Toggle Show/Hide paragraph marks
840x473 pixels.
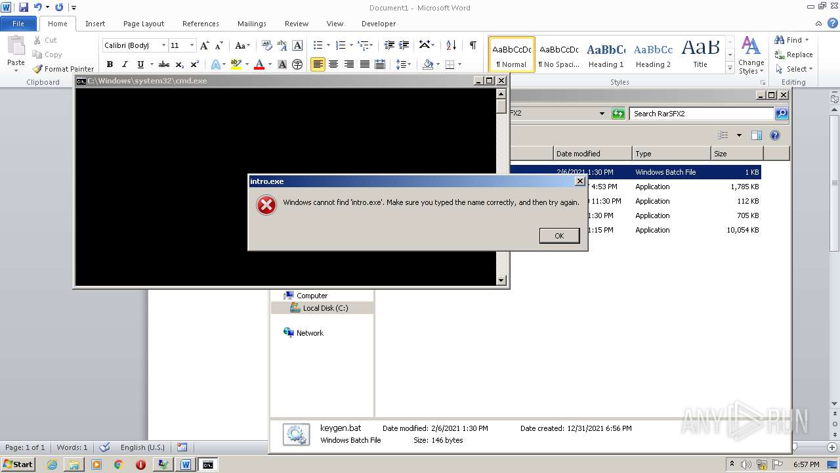click(472, 45)
